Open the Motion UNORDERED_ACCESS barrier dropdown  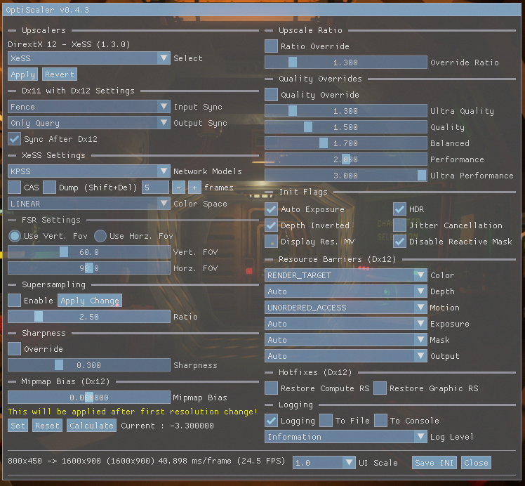(x=346, y=308)
